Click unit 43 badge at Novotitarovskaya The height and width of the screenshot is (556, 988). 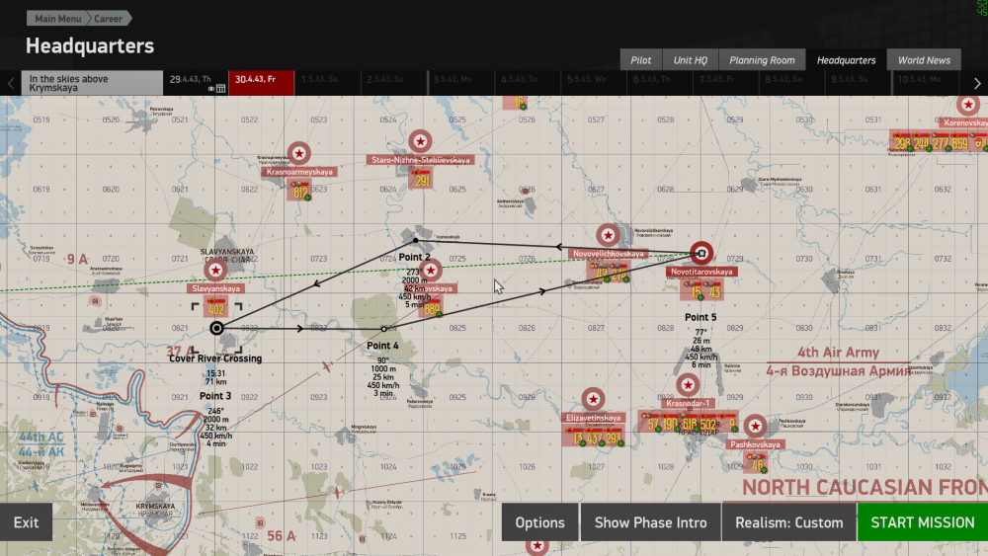coord(714,291)
